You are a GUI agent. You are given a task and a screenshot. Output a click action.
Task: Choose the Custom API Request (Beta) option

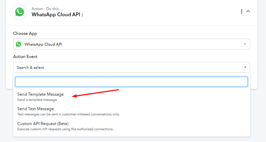(43, 124)
